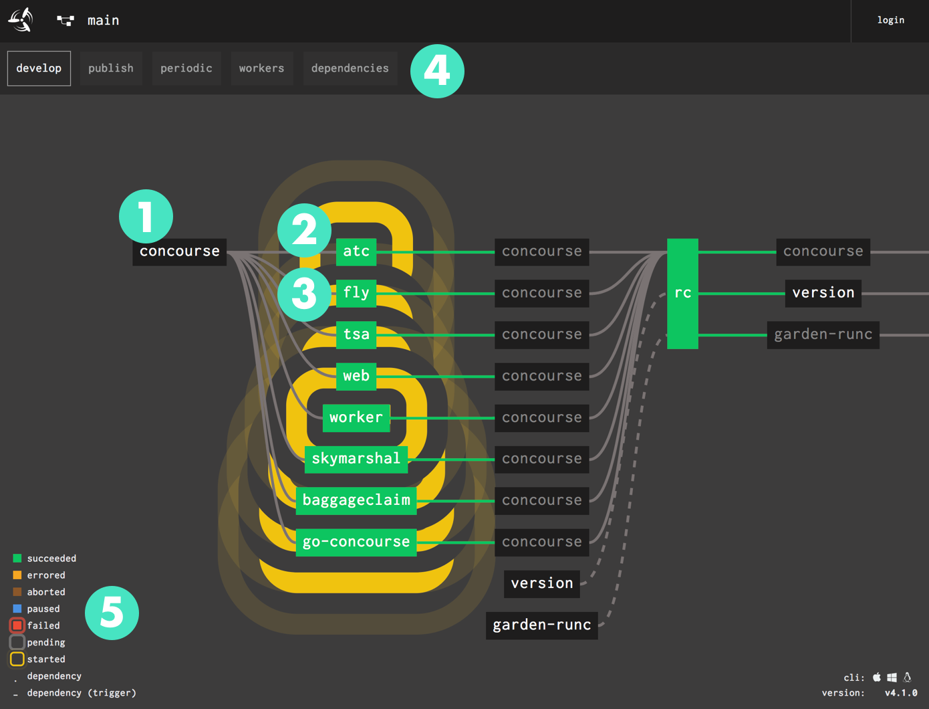This screenshot has height=709, width=929.
Task: Click the succeeded legend color swatch
Action: [x=17, y=558]
